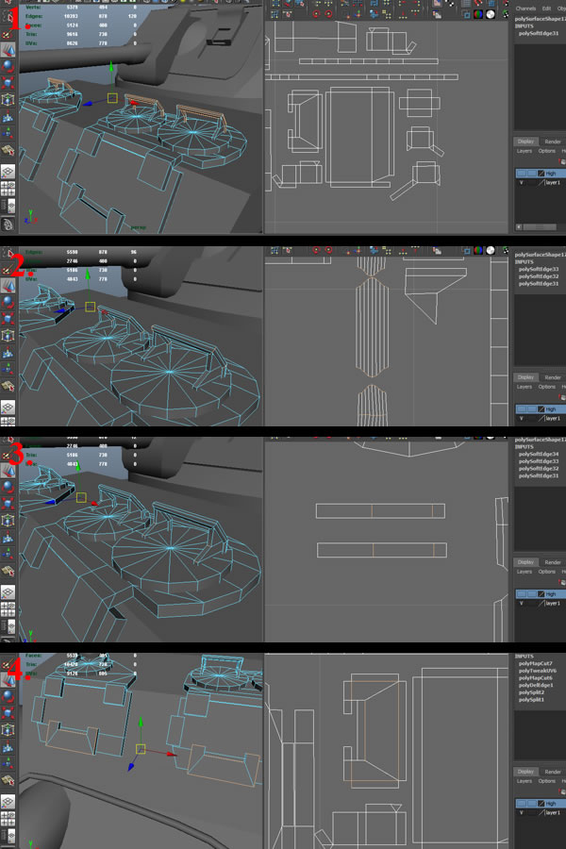Select the Lasso tool in first screenshot toolbox
This screenshot has height=849, width=566.
[x=8, y=18]
